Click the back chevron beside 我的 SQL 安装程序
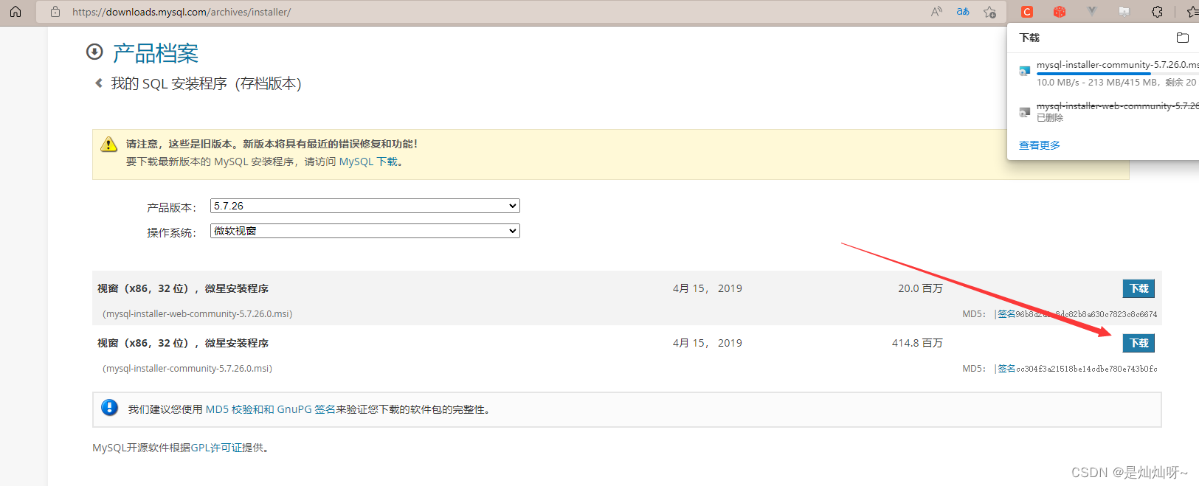This screenshot has height=486, width=1199. tap(99, 83)
